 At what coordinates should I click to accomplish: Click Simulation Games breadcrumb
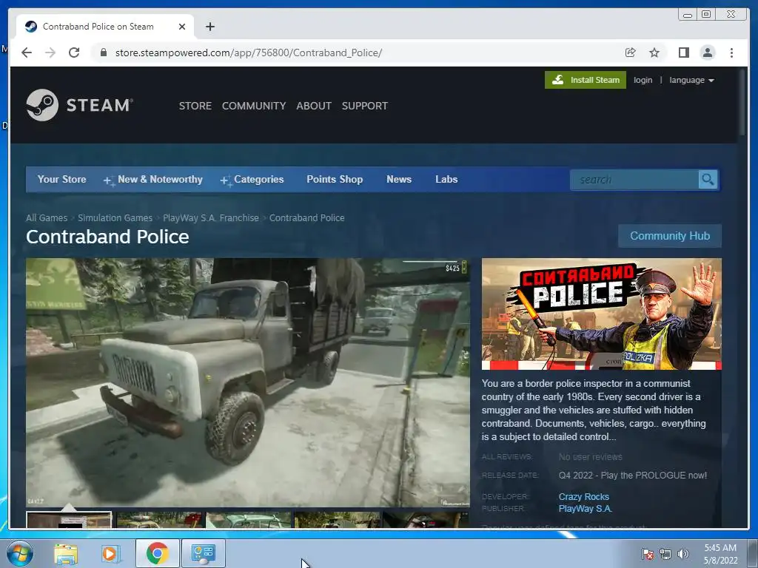pos(115,218)
